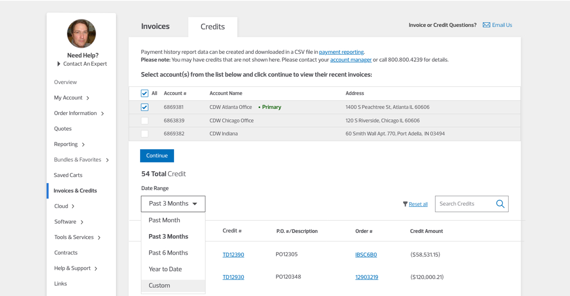Toggle the All accounts checkbox
Image resolution: width=570 pixels, height=296 pixels.
144,93
